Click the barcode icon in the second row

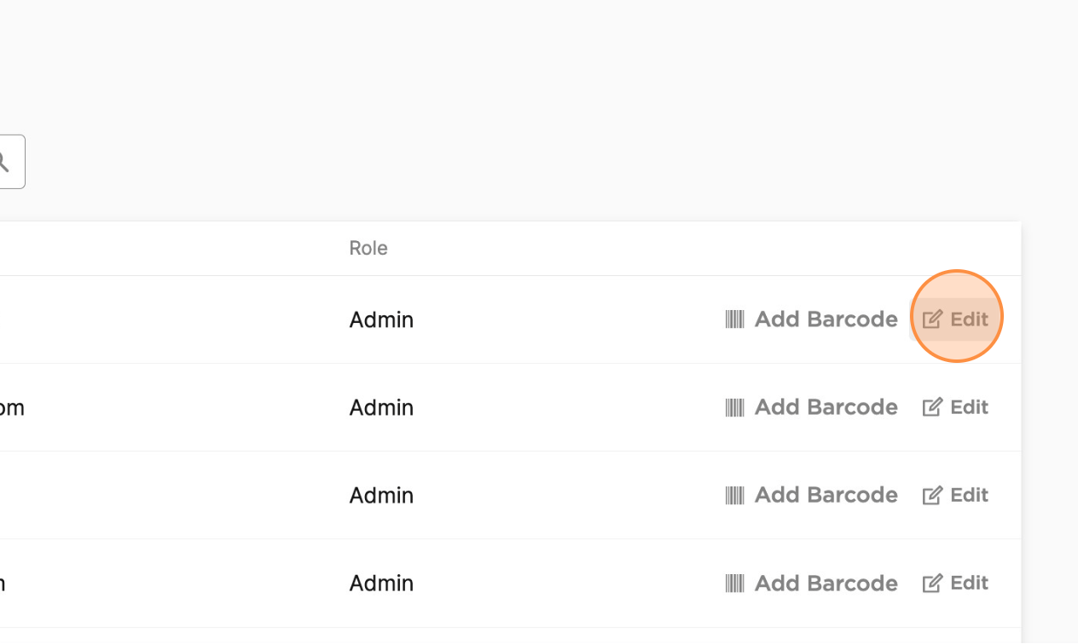point(734,407)
